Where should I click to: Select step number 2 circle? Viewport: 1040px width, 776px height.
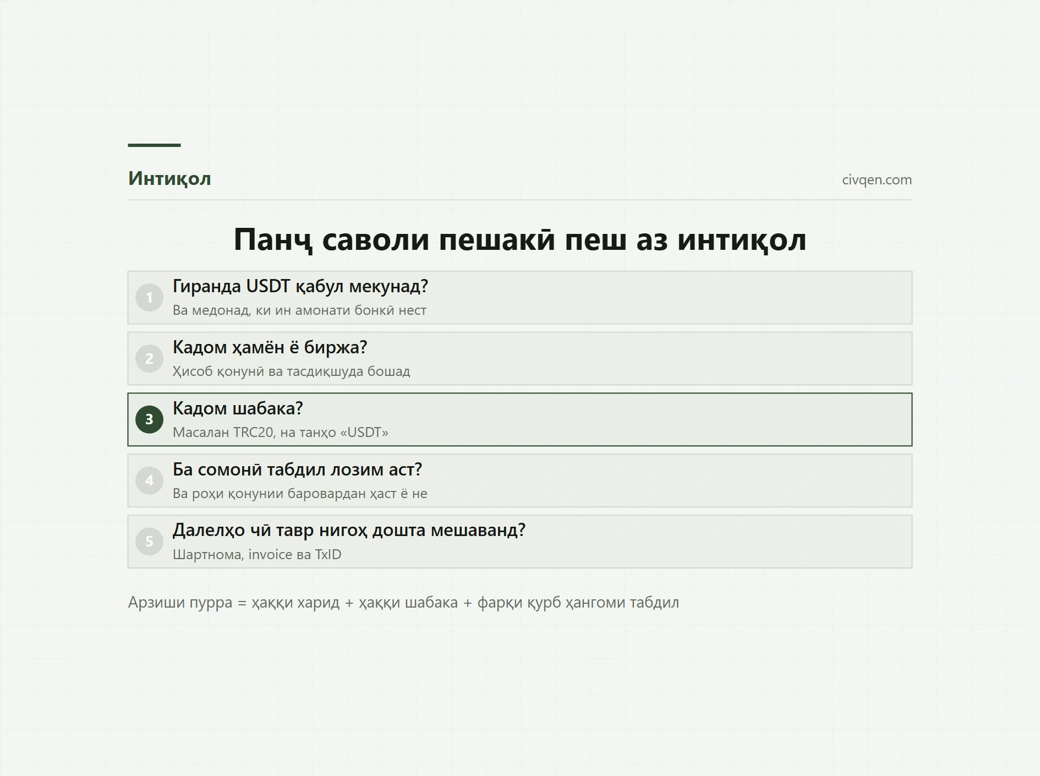point(149,359)
